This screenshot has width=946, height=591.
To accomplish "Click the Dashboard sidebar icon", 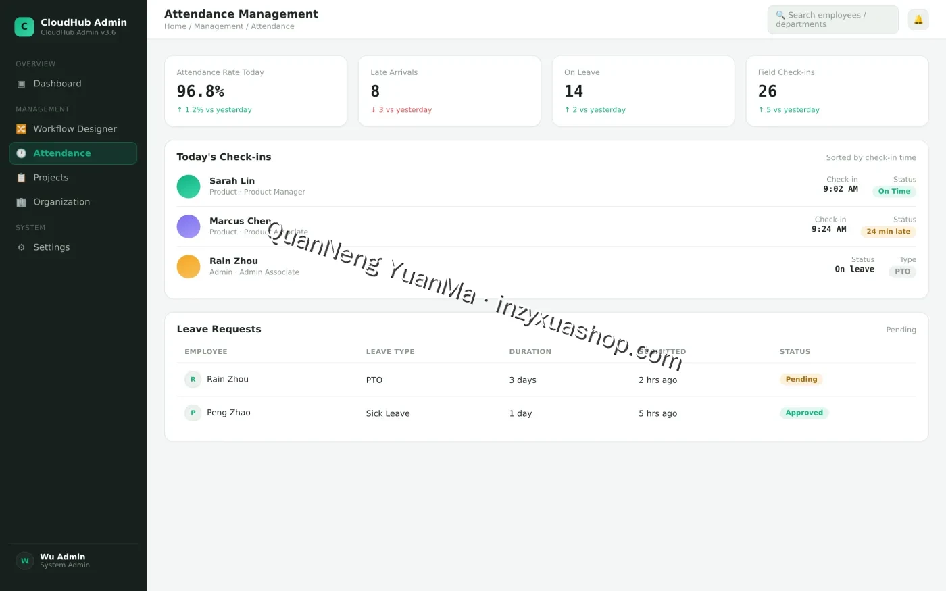I will click(x=21, y=84).
